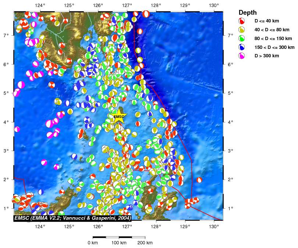Click the blue 150 < D <= 300 km legend icon
The height and width of the screenshot is (248, 298).
[x=242, y=47]
